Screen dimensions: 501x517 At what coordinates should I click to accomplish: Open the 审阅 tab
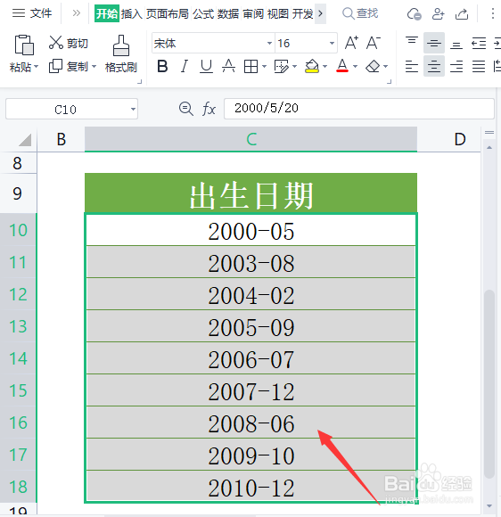coord(253,13)
